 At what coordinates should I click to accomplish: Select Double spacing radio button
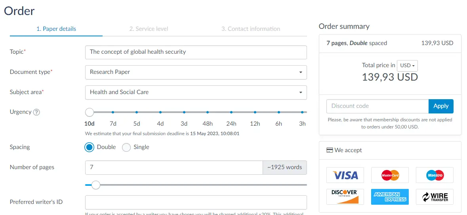coord(90,147)
